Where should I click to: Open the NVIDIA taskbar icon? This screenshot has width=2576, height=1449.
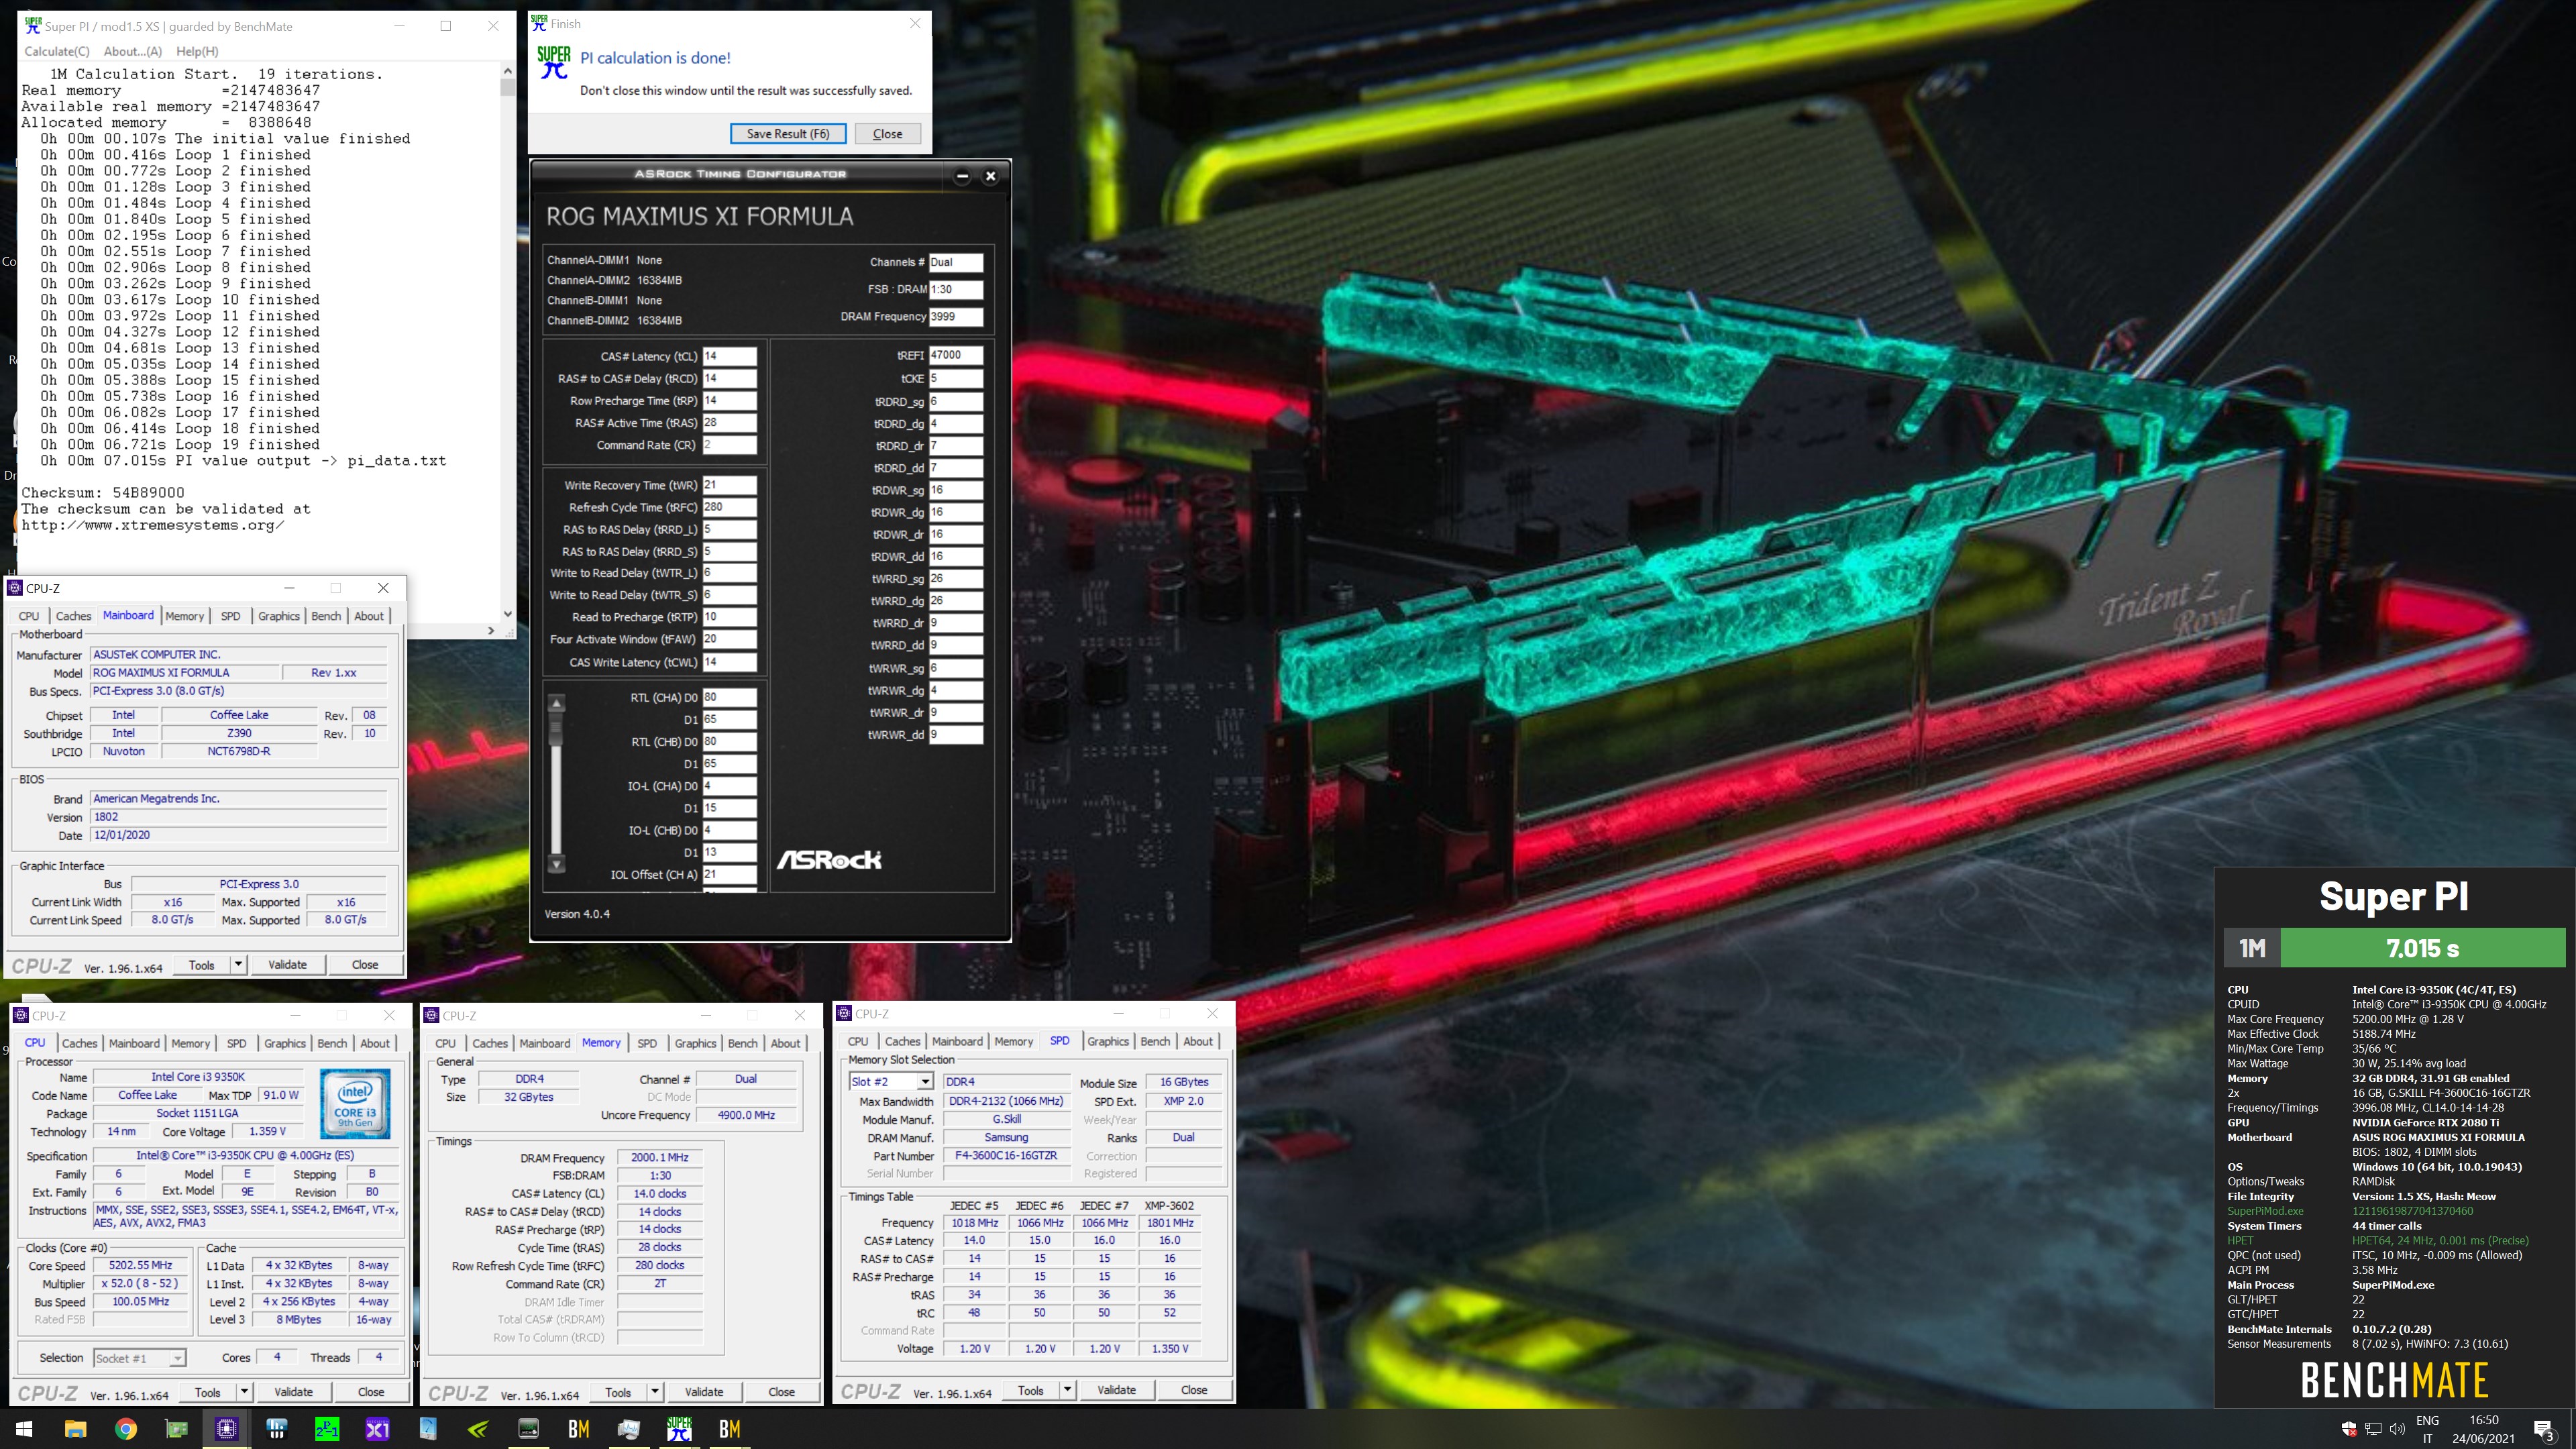(478, 1429)
